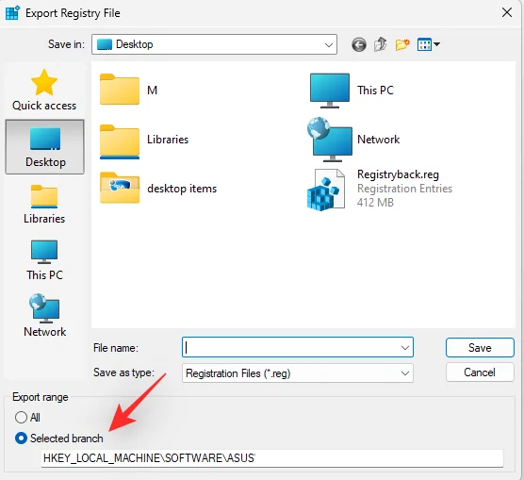
Task: Select This PC in the file list
Action: click(x=352, y=91)
